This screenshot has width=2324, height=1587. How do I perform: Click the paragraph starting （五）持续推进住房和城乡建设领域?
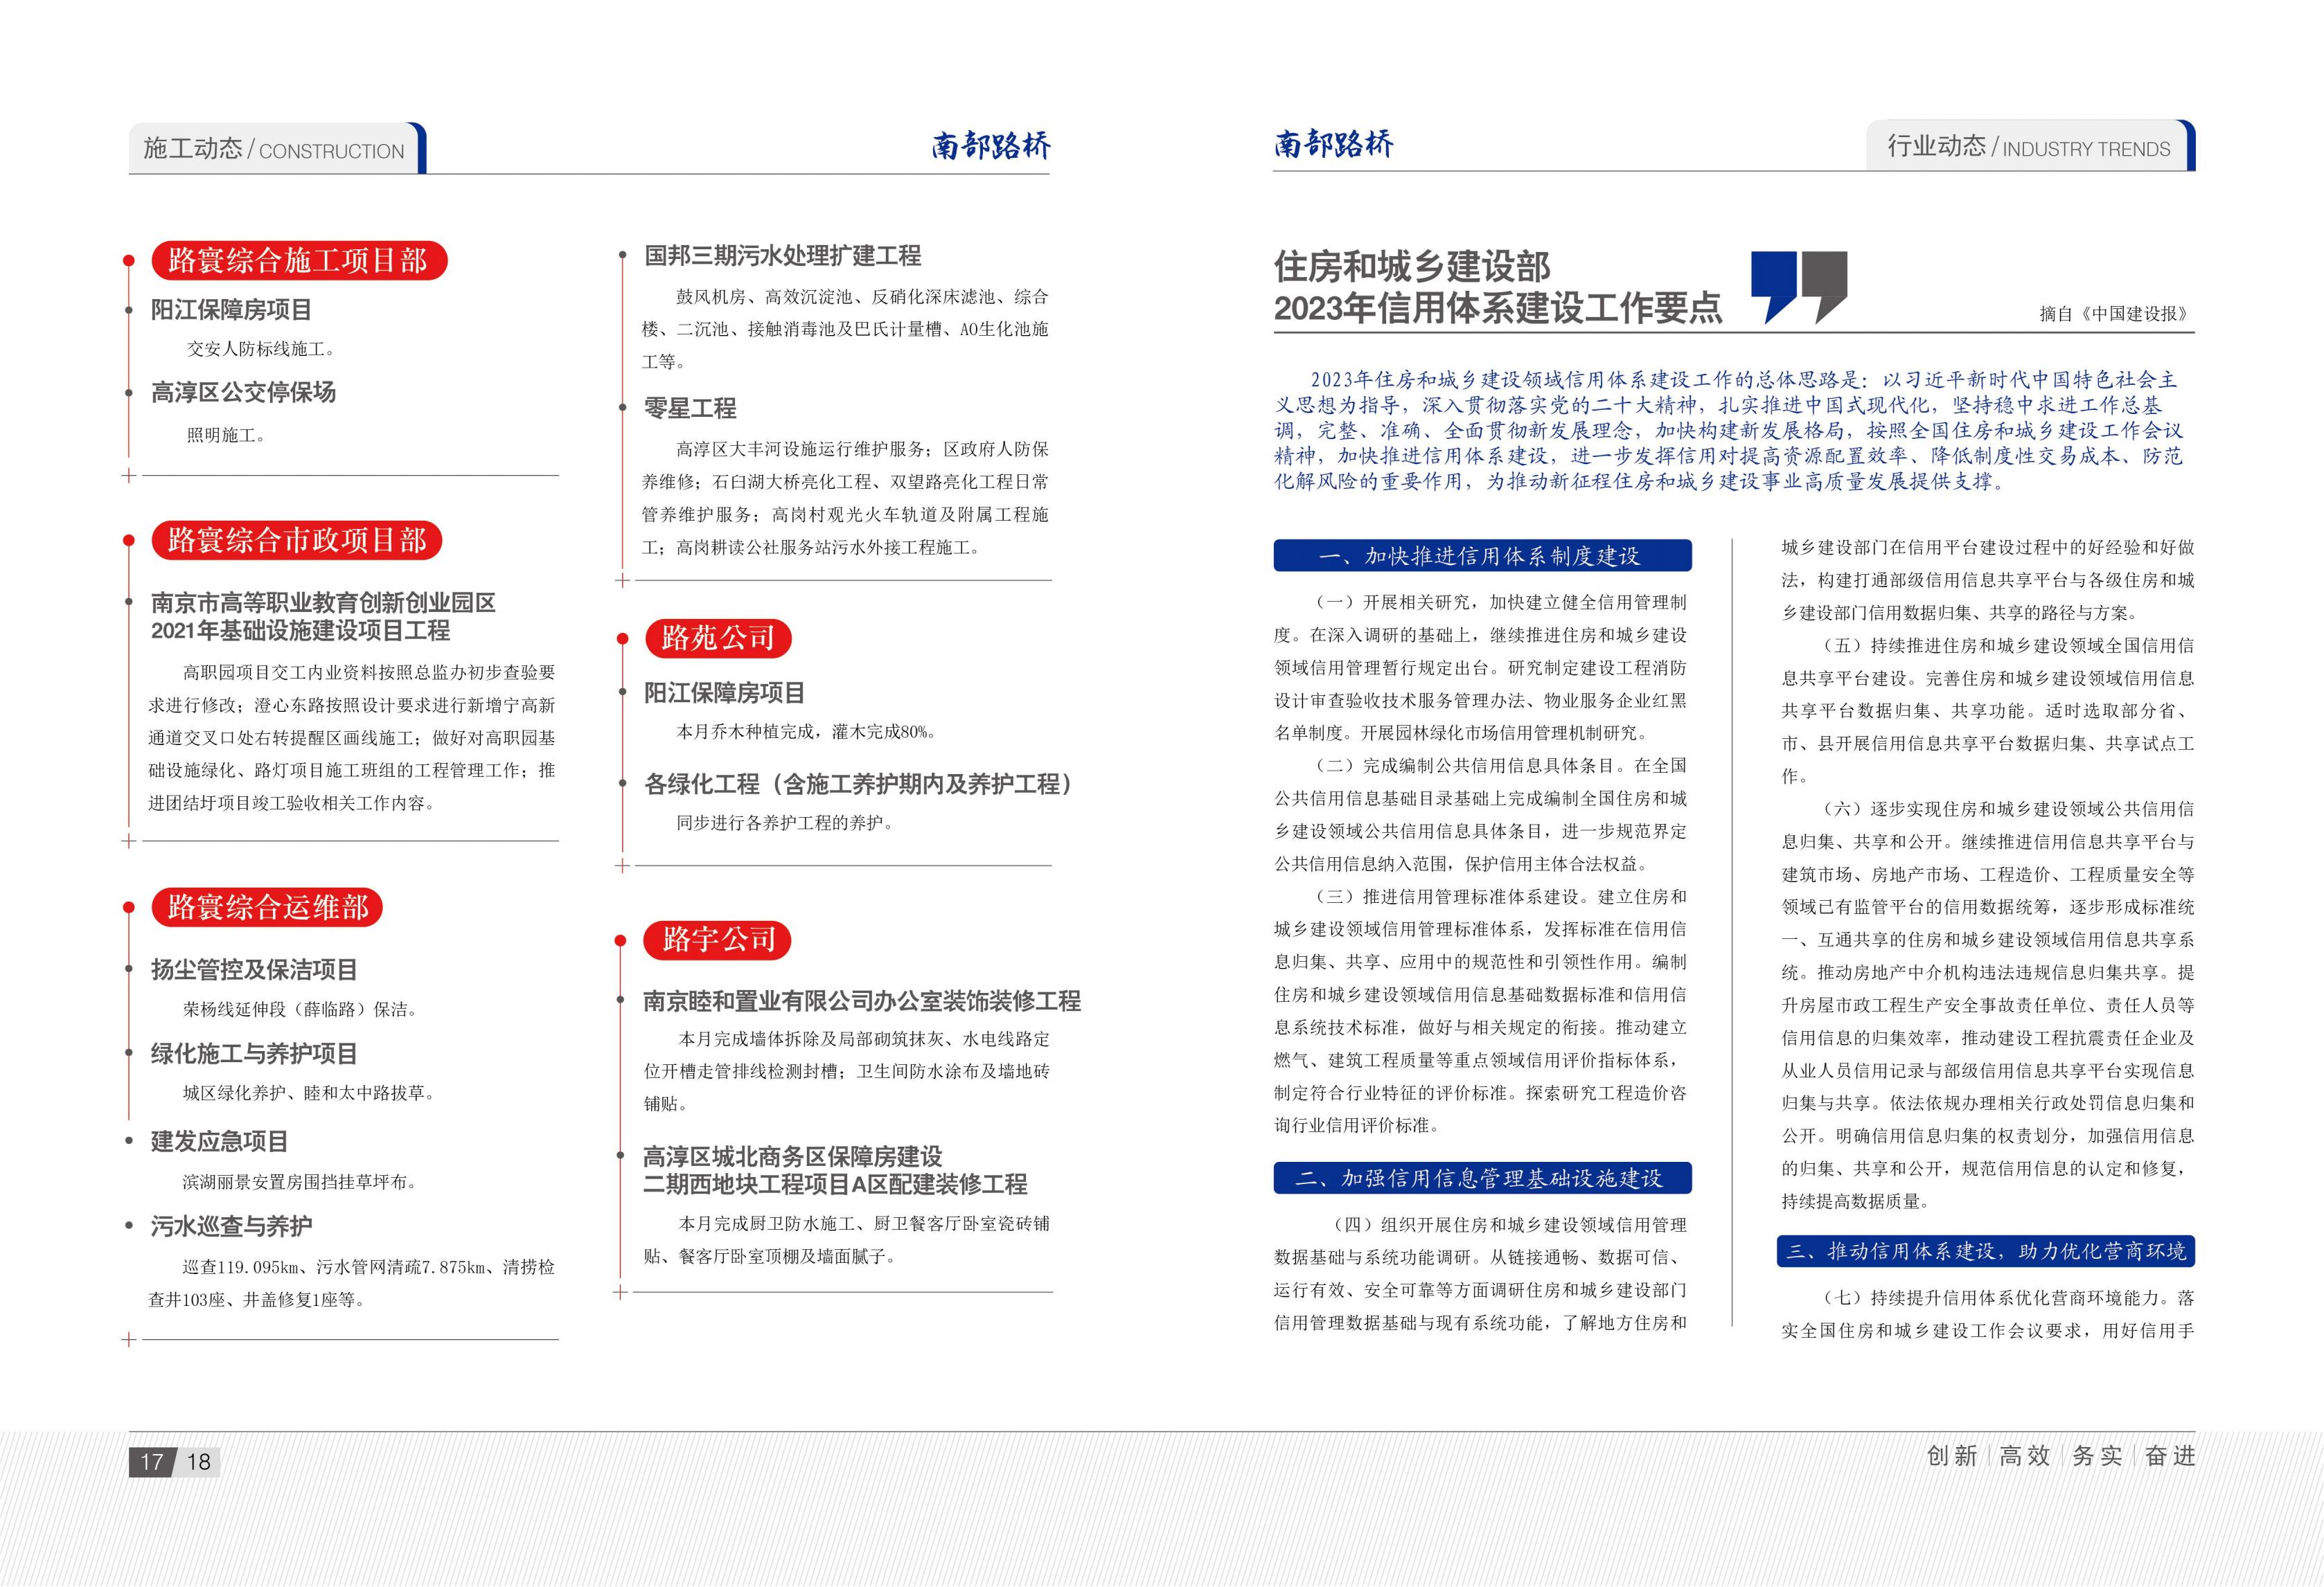tap(1988, 710)
